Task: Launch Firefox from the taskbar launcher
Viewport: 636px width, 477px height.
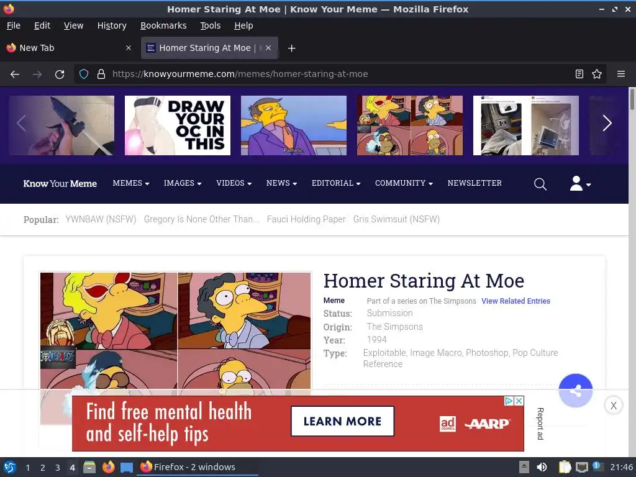Action: pyautogui.click(x=108, y=467)
